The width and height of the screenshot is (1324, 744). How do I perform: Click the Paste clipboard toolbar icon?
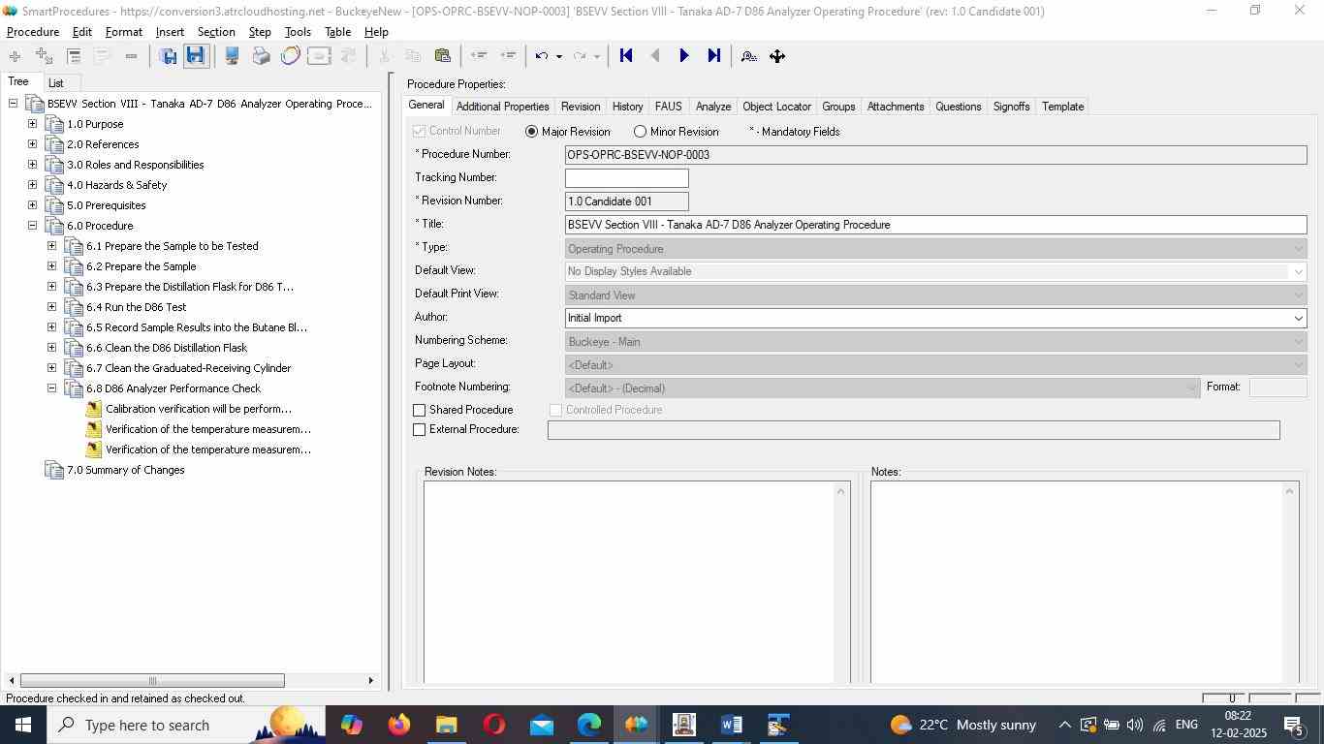tap(443, 56)
